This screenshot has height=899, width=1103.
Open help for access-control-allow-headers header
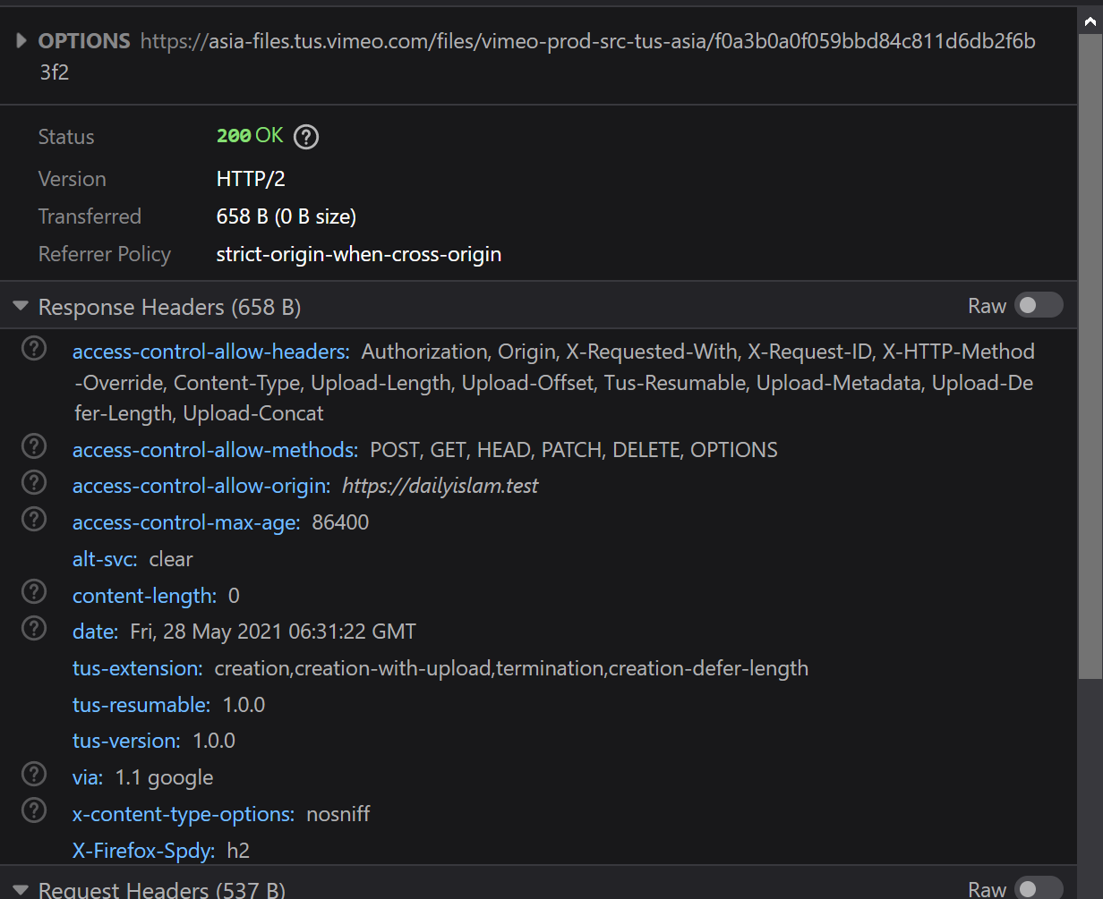(x=33, y=348)
